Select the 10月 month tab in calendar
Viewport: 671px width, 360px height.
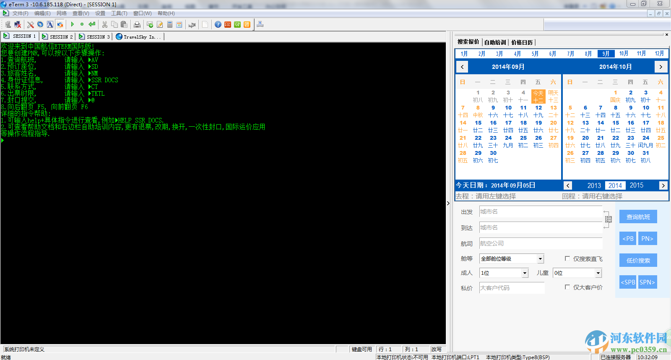[624, 54]
